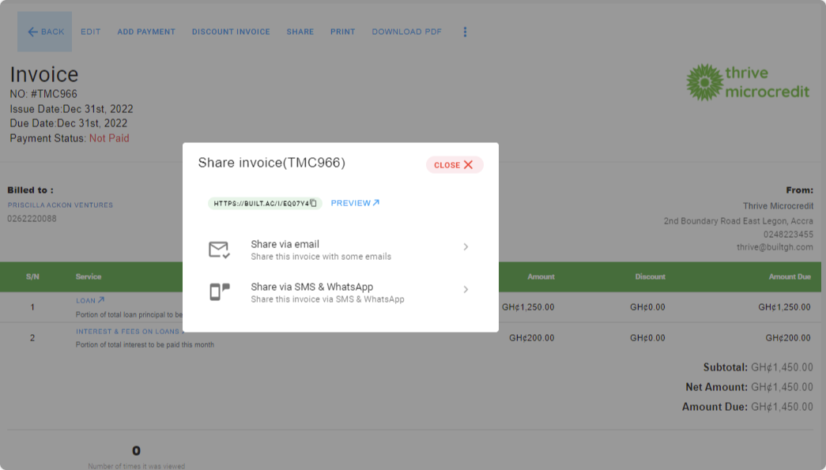The image size is (826, 470).
Task: Choose Discount Invoice option
Action: click(231, 32)
